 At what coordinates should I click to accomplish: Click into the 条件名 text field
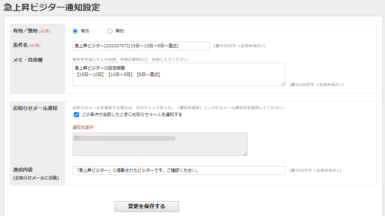[x=141, y=46]
